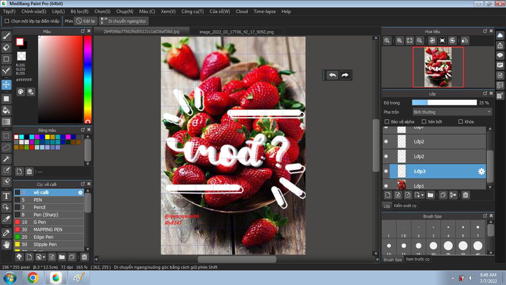The height and width of the screenshot is (285, 506).
Task: Click the Đặt lại reset button
Action: click(x=86, y=21)
